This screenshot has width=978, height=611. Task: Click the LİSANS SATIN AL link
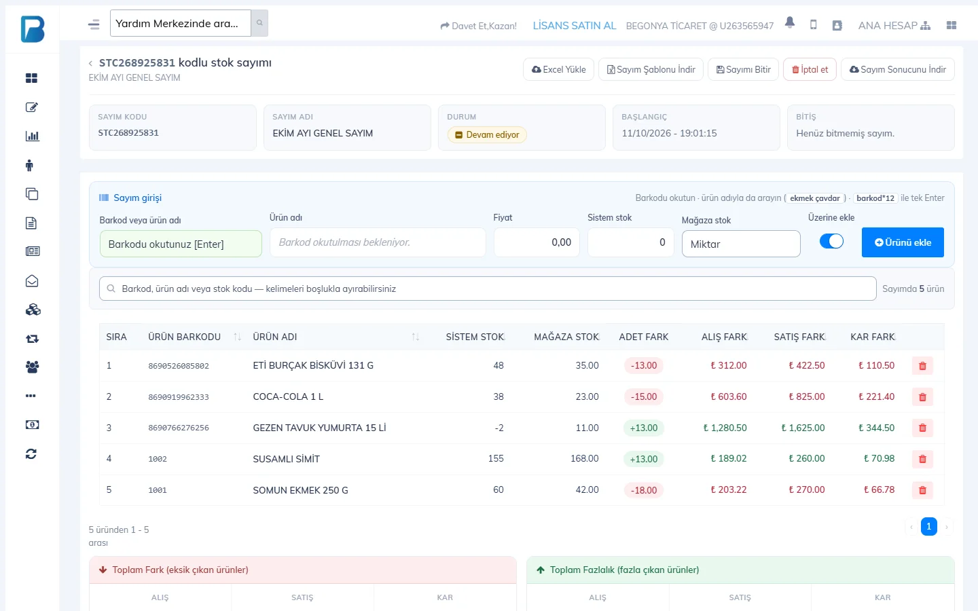click(575, 26)
